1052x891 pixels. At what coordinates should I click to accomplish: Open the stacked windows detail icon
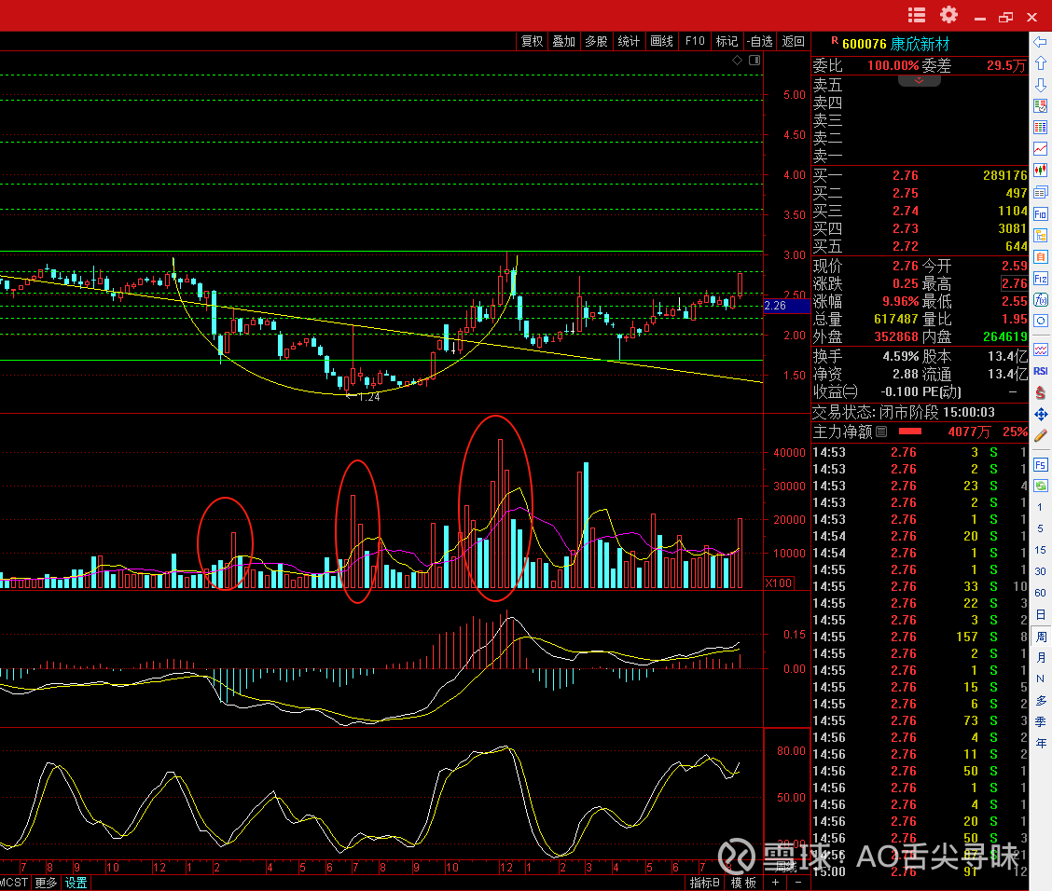tap(1040, 192)
